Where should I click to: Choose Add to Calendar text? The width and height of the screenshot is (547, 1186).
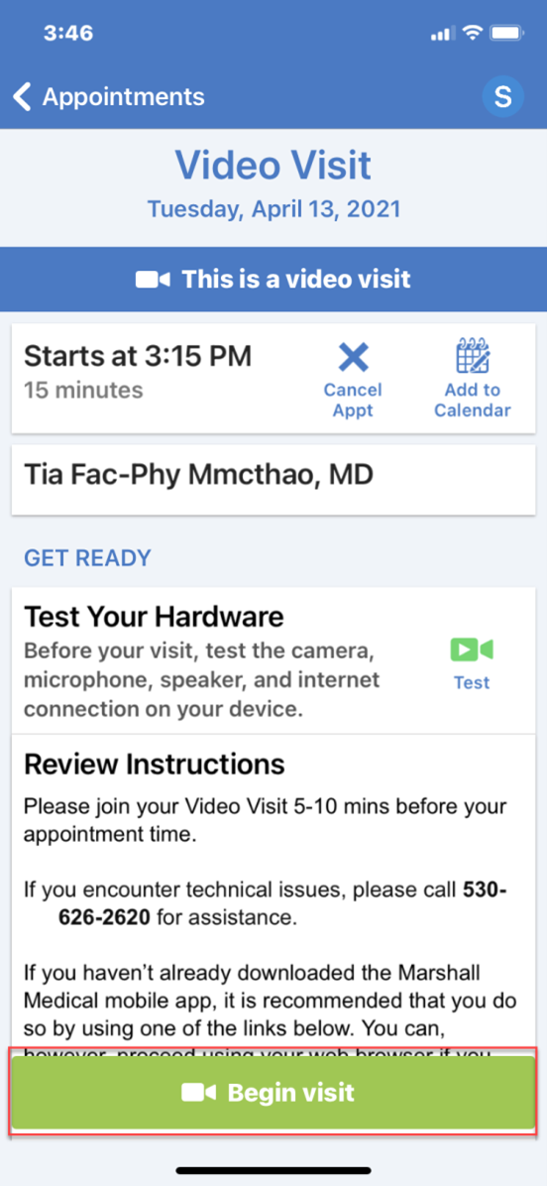pos(473,400)
